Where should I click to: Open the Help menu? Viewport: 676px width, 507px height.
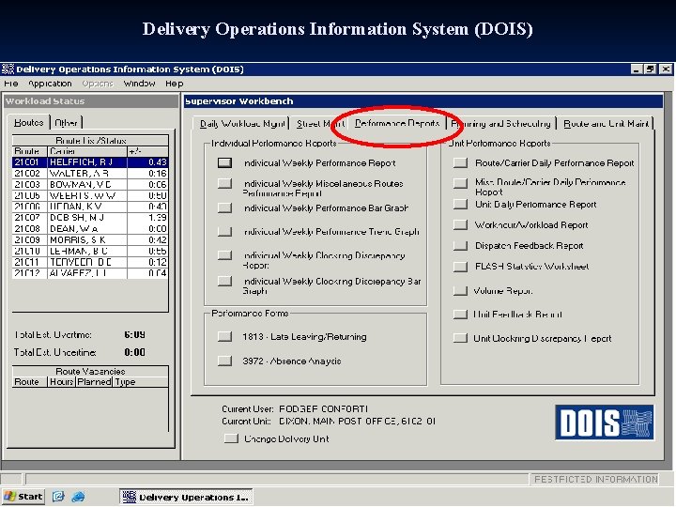[175, 84]
